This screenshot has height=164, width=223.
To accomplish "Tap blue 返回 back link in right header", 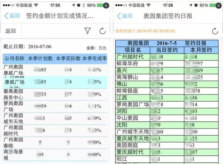I will 125,16.
